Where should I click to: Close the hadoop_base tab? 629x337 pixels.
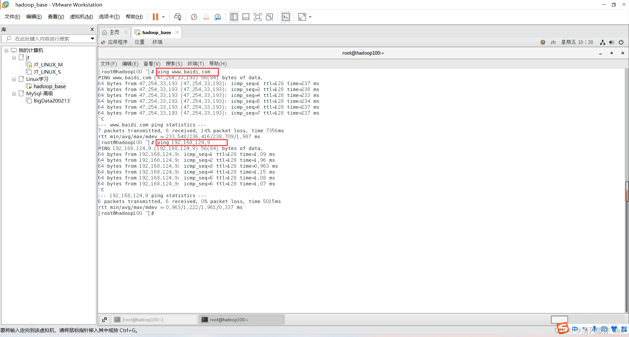(x=177, y=32)
